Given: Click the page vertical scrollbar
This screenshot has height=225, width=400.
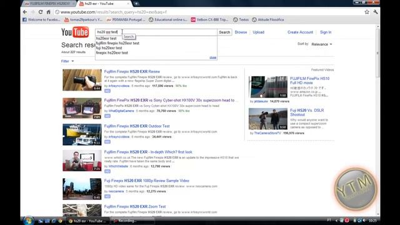Looking at the screenshot, I should point(377,53).
